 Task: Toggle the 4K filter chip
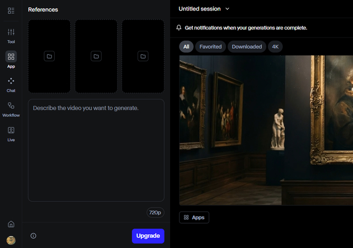[275, 47]
